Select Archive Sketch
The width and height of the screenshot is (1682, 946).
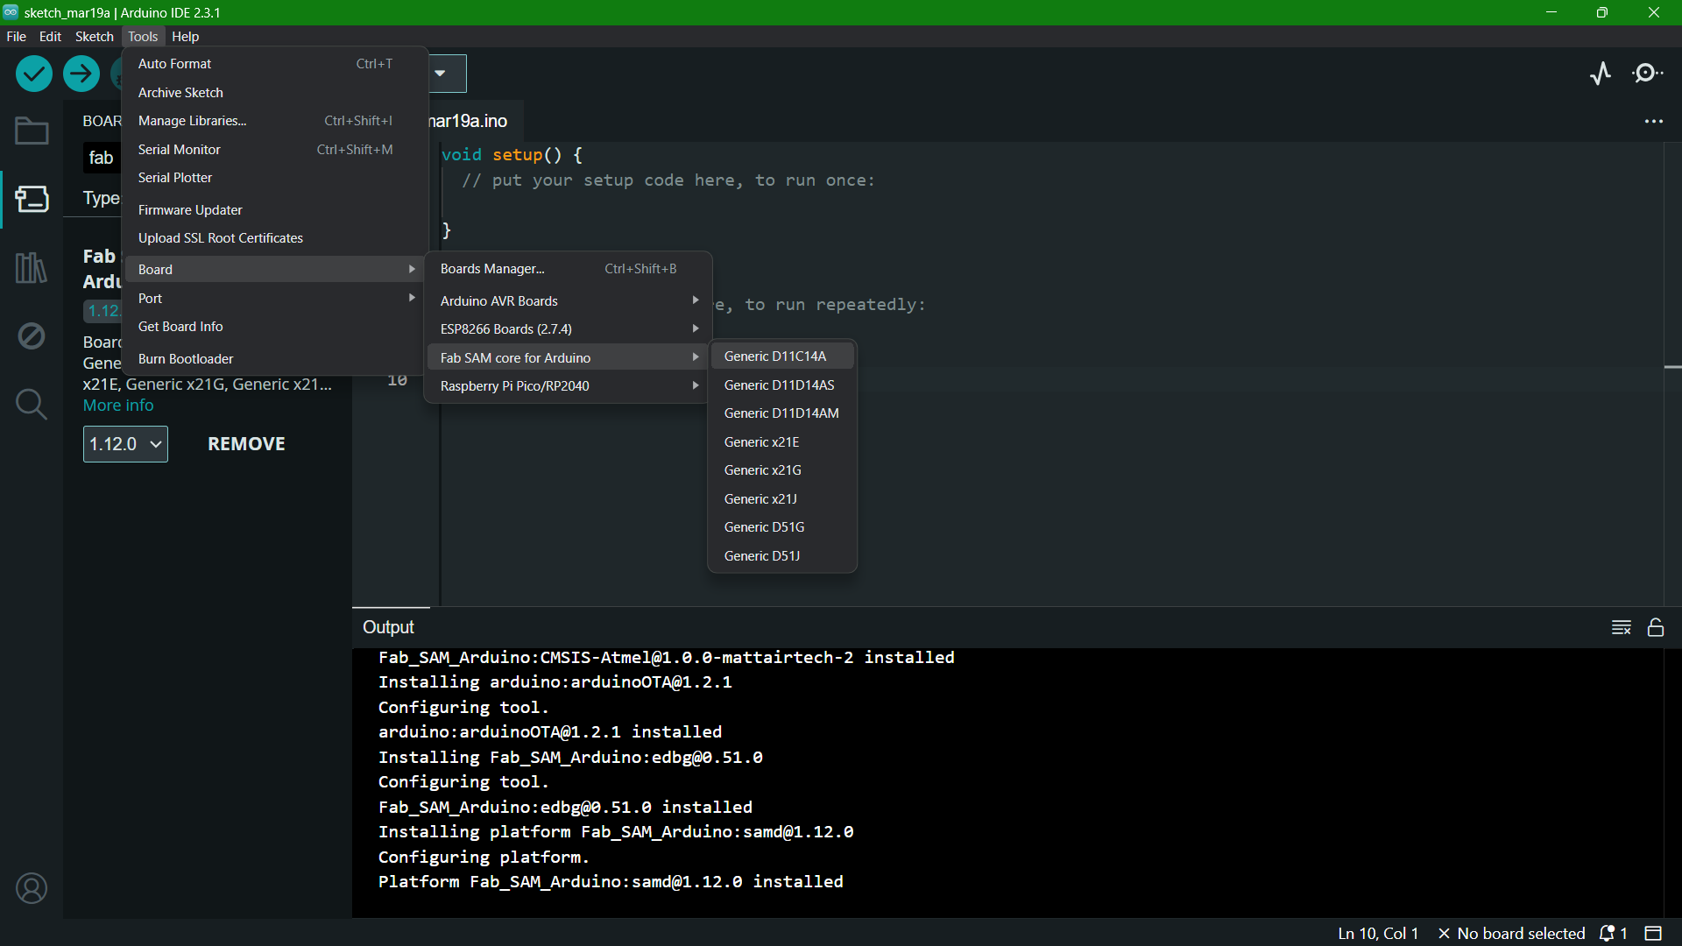coord(274,93)
